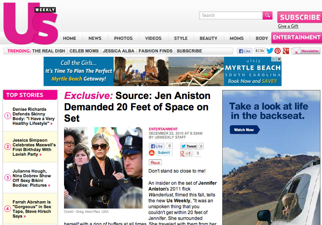Click the Tweet count bubble showing 0
The height and width of the screenshot is (225, 322).
[201, 146]
